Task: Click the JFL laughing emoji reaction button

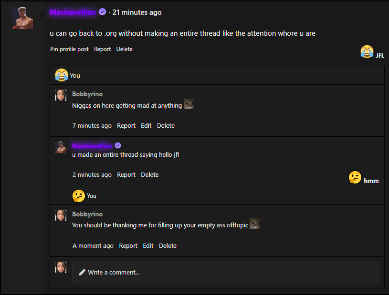Action: pyautogui.click(x=367, y=51)
